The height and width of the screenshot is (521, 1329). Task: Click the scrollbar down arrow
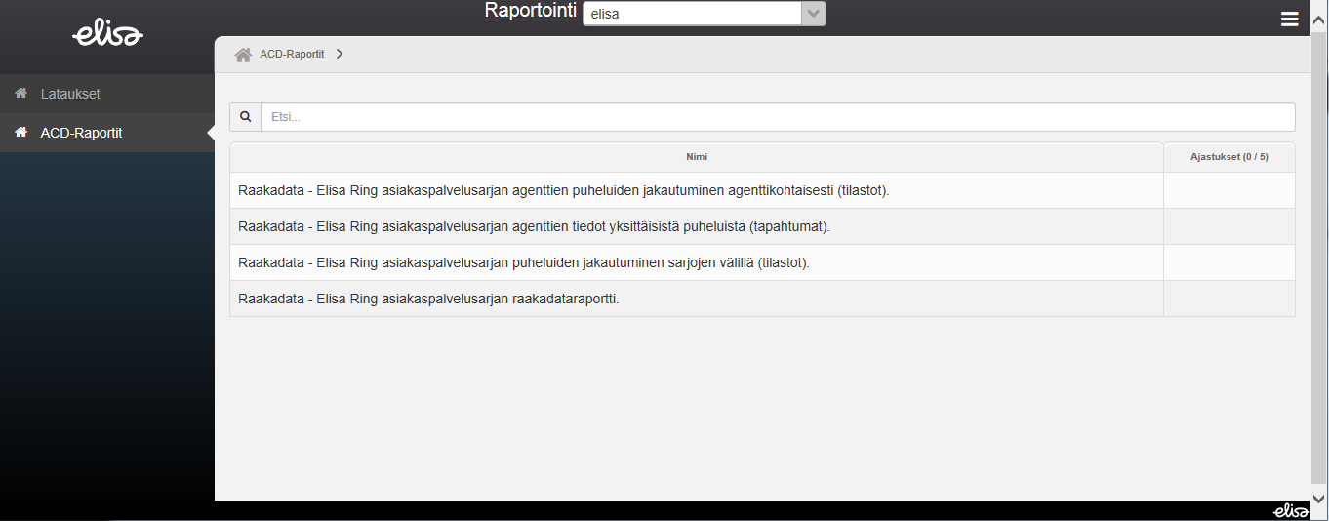(1319, 497)
